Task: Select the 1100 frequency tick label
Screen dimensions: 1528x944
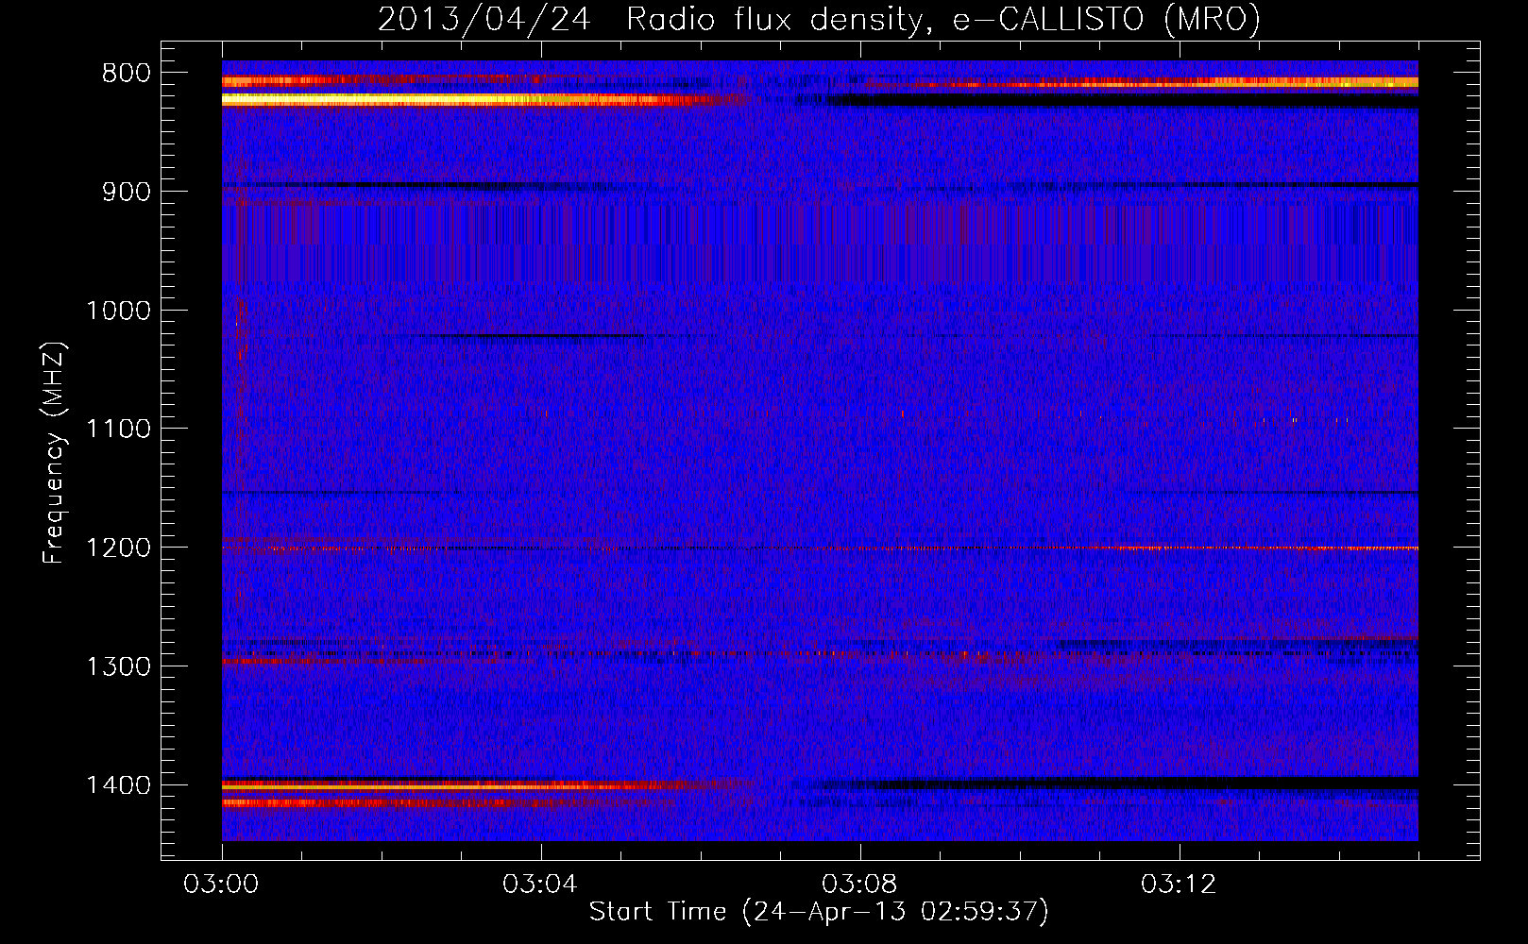Action: coord(118,430)
